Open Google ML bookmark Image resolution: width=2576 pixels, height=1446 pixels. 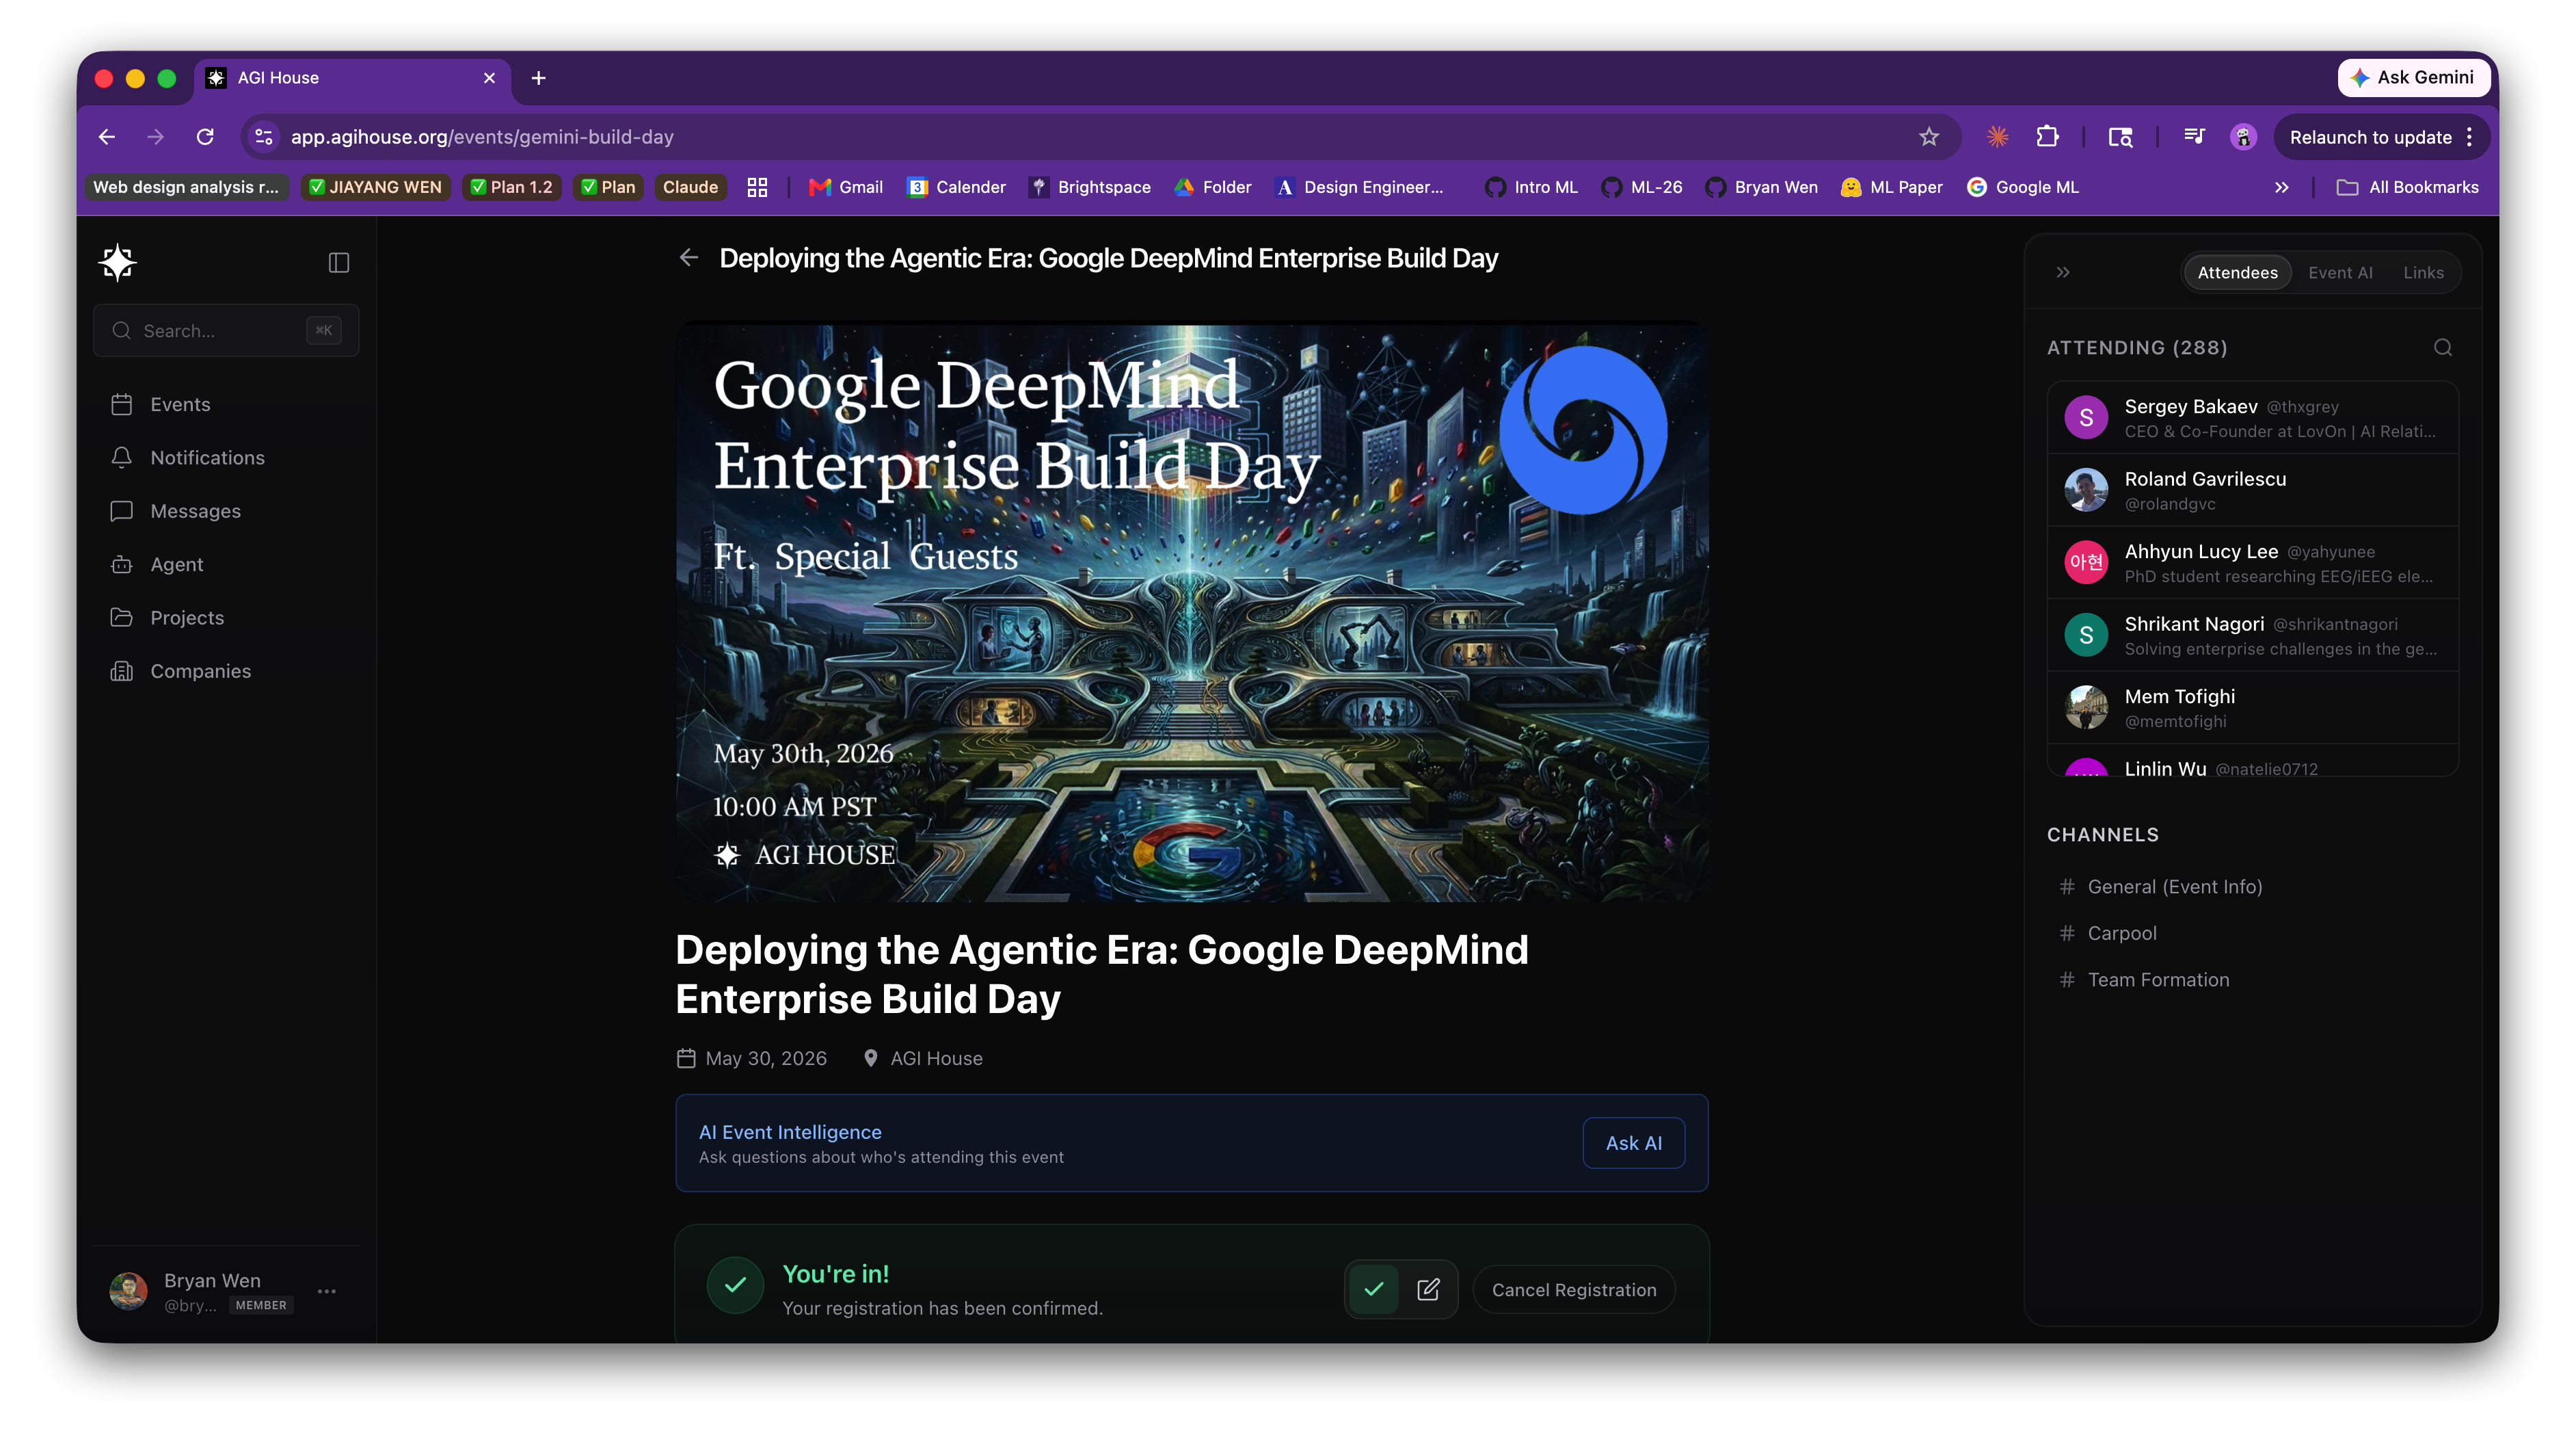point(2023,187)
